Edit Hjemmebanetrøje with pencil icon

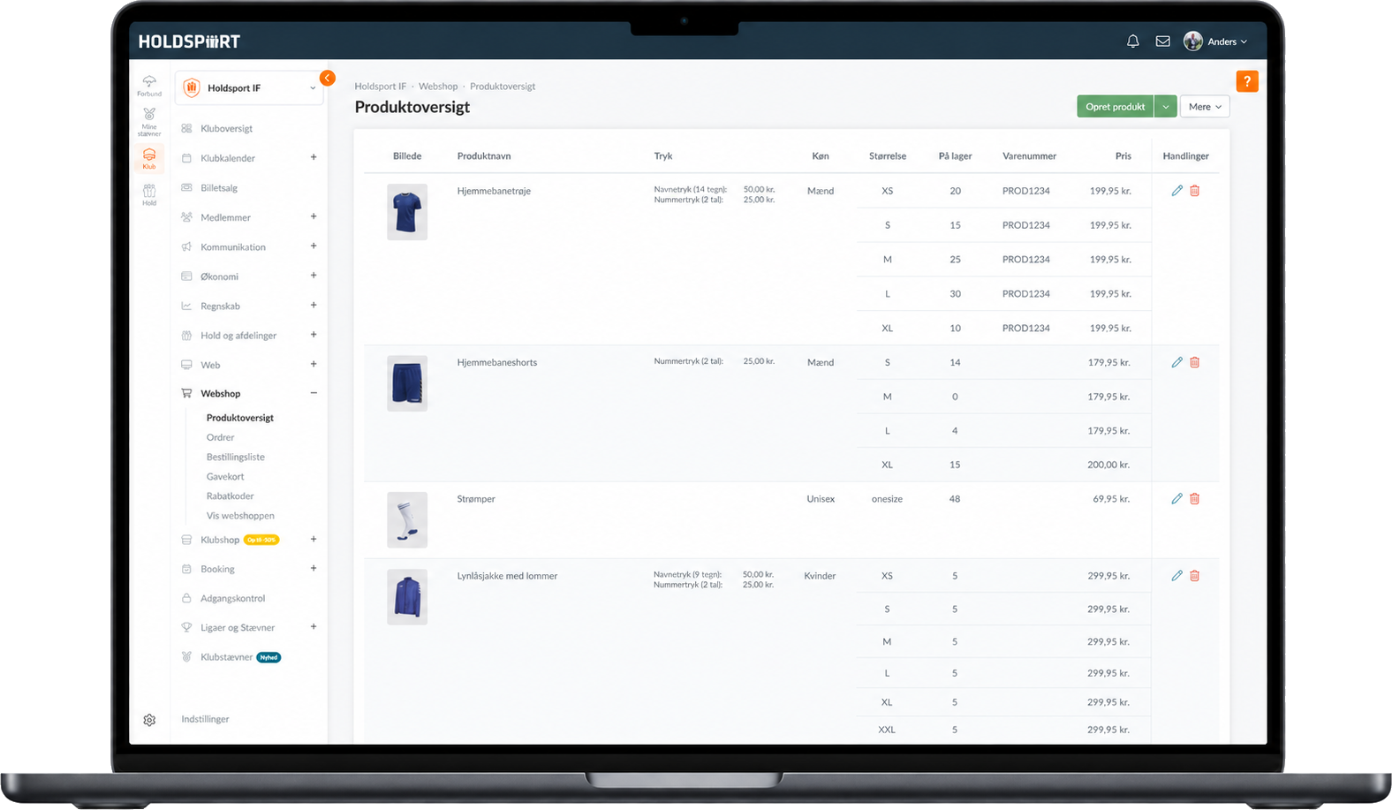click(1176, 191)
